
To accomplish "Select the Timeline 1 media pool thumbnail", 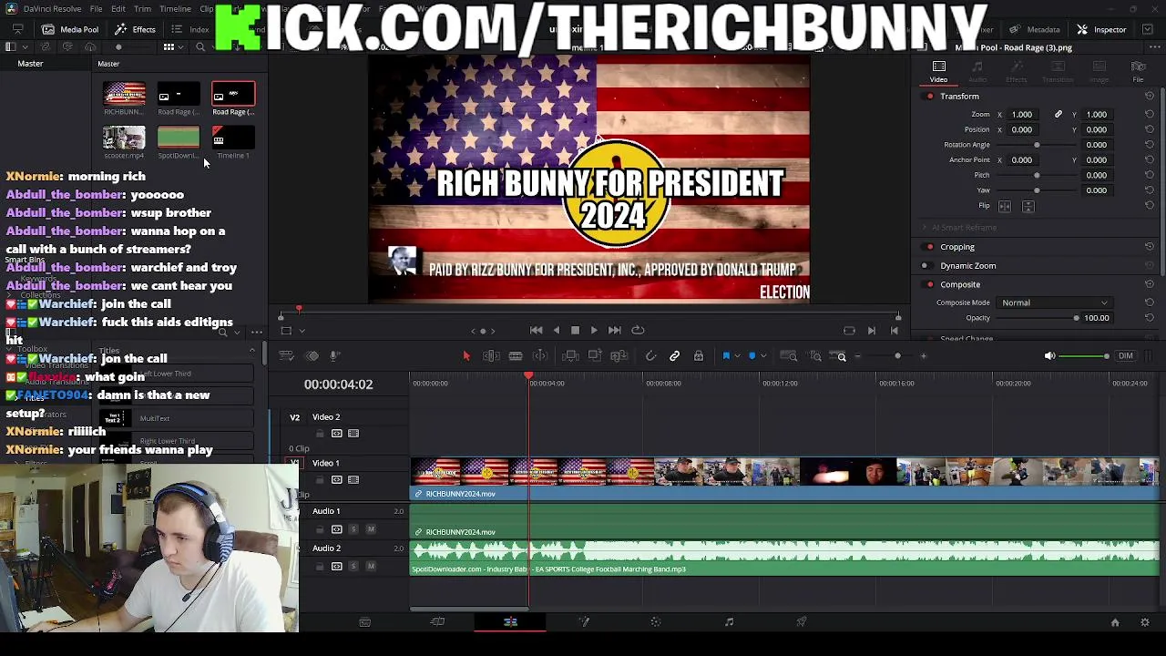I will point(233,138).
